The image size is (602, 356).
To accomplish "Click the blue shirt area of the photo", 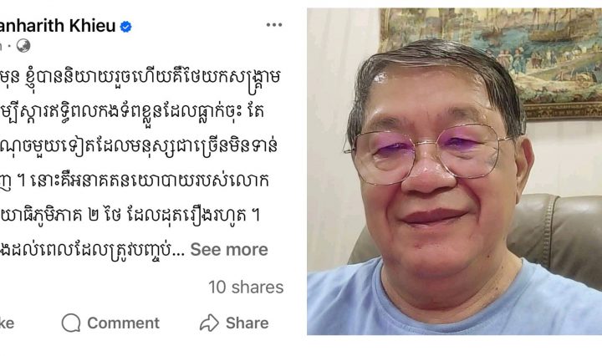I will tap(453, 307).
